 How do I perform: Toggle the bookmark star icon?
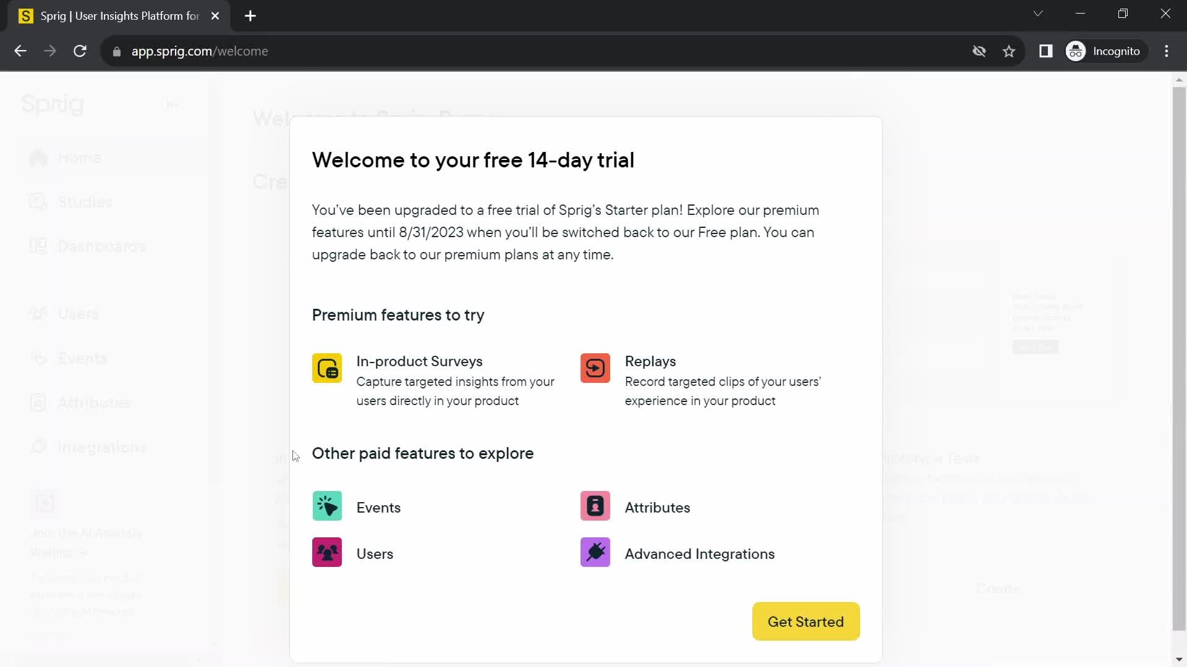1010,51
